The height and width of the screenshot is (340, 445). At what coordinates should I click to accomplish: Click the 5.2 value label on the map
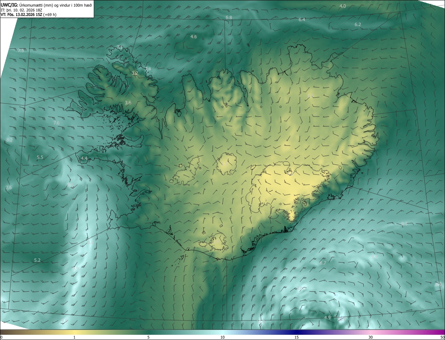37,260
